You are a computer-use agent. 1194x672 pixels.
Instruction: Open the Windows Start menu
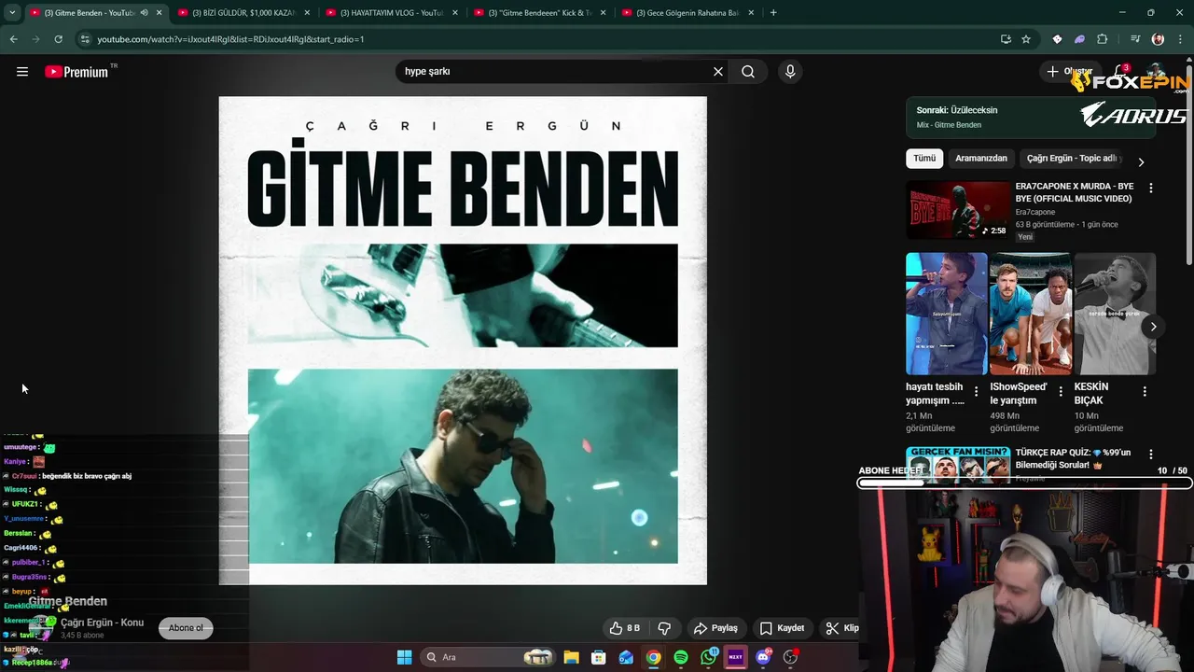click(x=404, y=657)
